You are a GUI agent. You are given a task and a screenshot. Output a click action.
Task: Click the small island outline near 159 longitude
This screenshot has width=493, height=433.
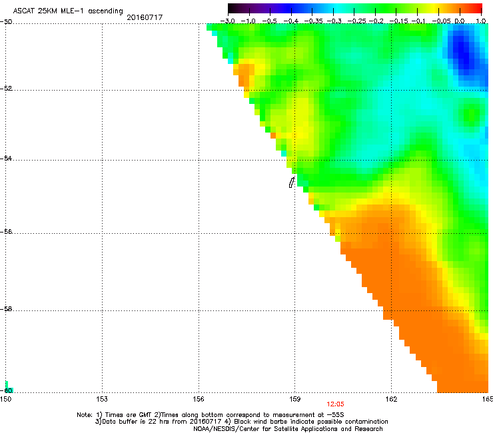292,183
